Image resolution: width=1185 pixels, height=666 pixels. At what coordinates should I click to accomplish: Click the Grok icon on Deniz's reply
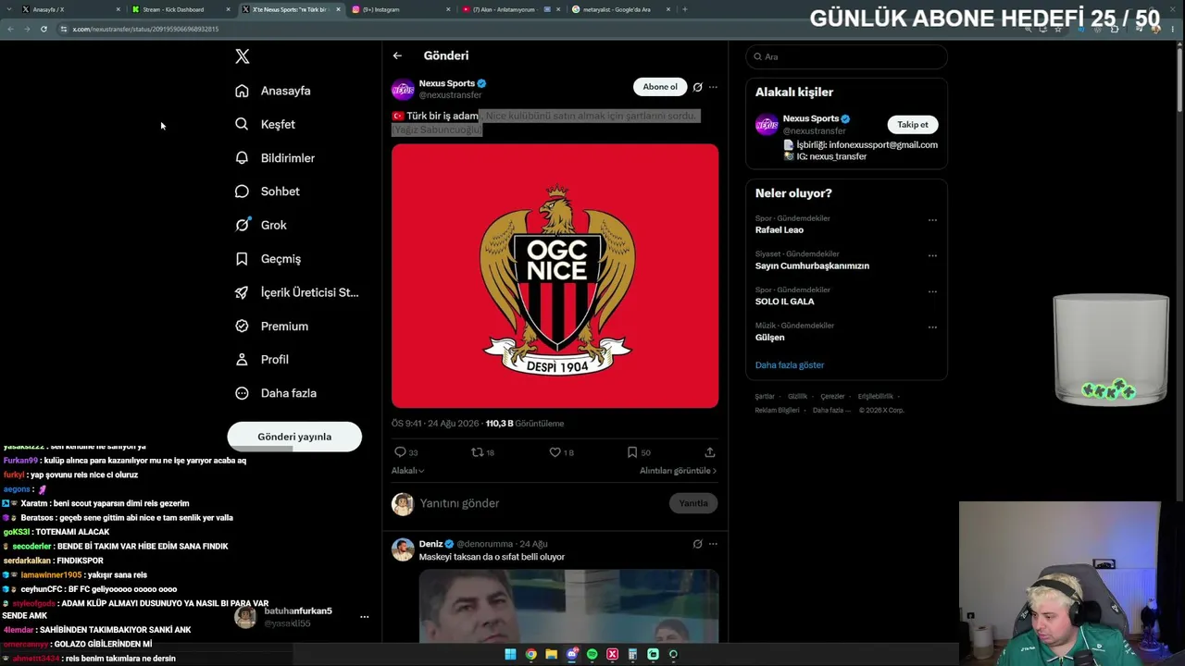(697, 544)
